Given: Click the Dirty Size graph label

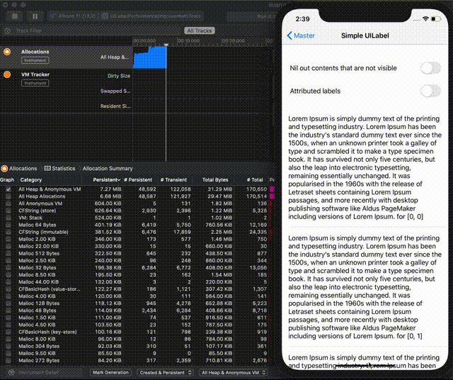Looking at the screenshot, I should (119, 76).
